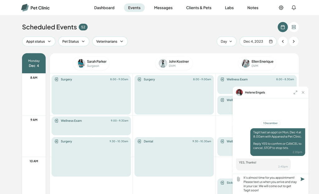Click the '1 December' date label
The height and width of the screenshot is (194, 319).
coord(270,123)
